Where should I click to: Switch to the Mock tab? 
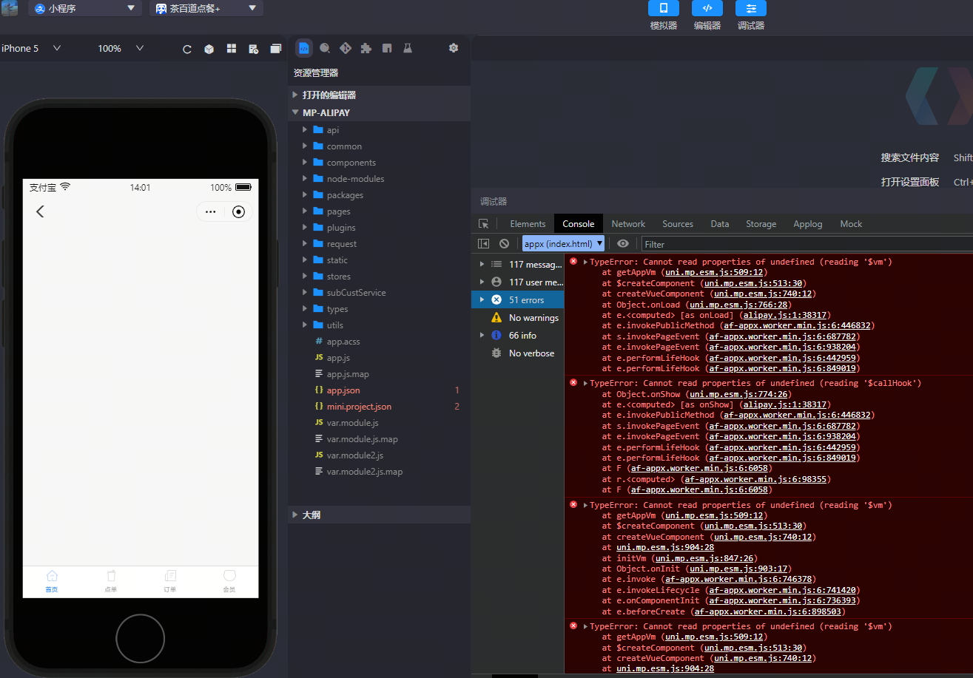tap(851, 224)
